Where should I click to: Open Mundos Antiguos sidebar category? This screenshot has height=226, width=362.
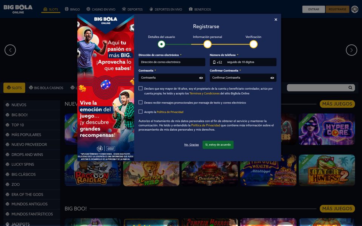point(32,204)
